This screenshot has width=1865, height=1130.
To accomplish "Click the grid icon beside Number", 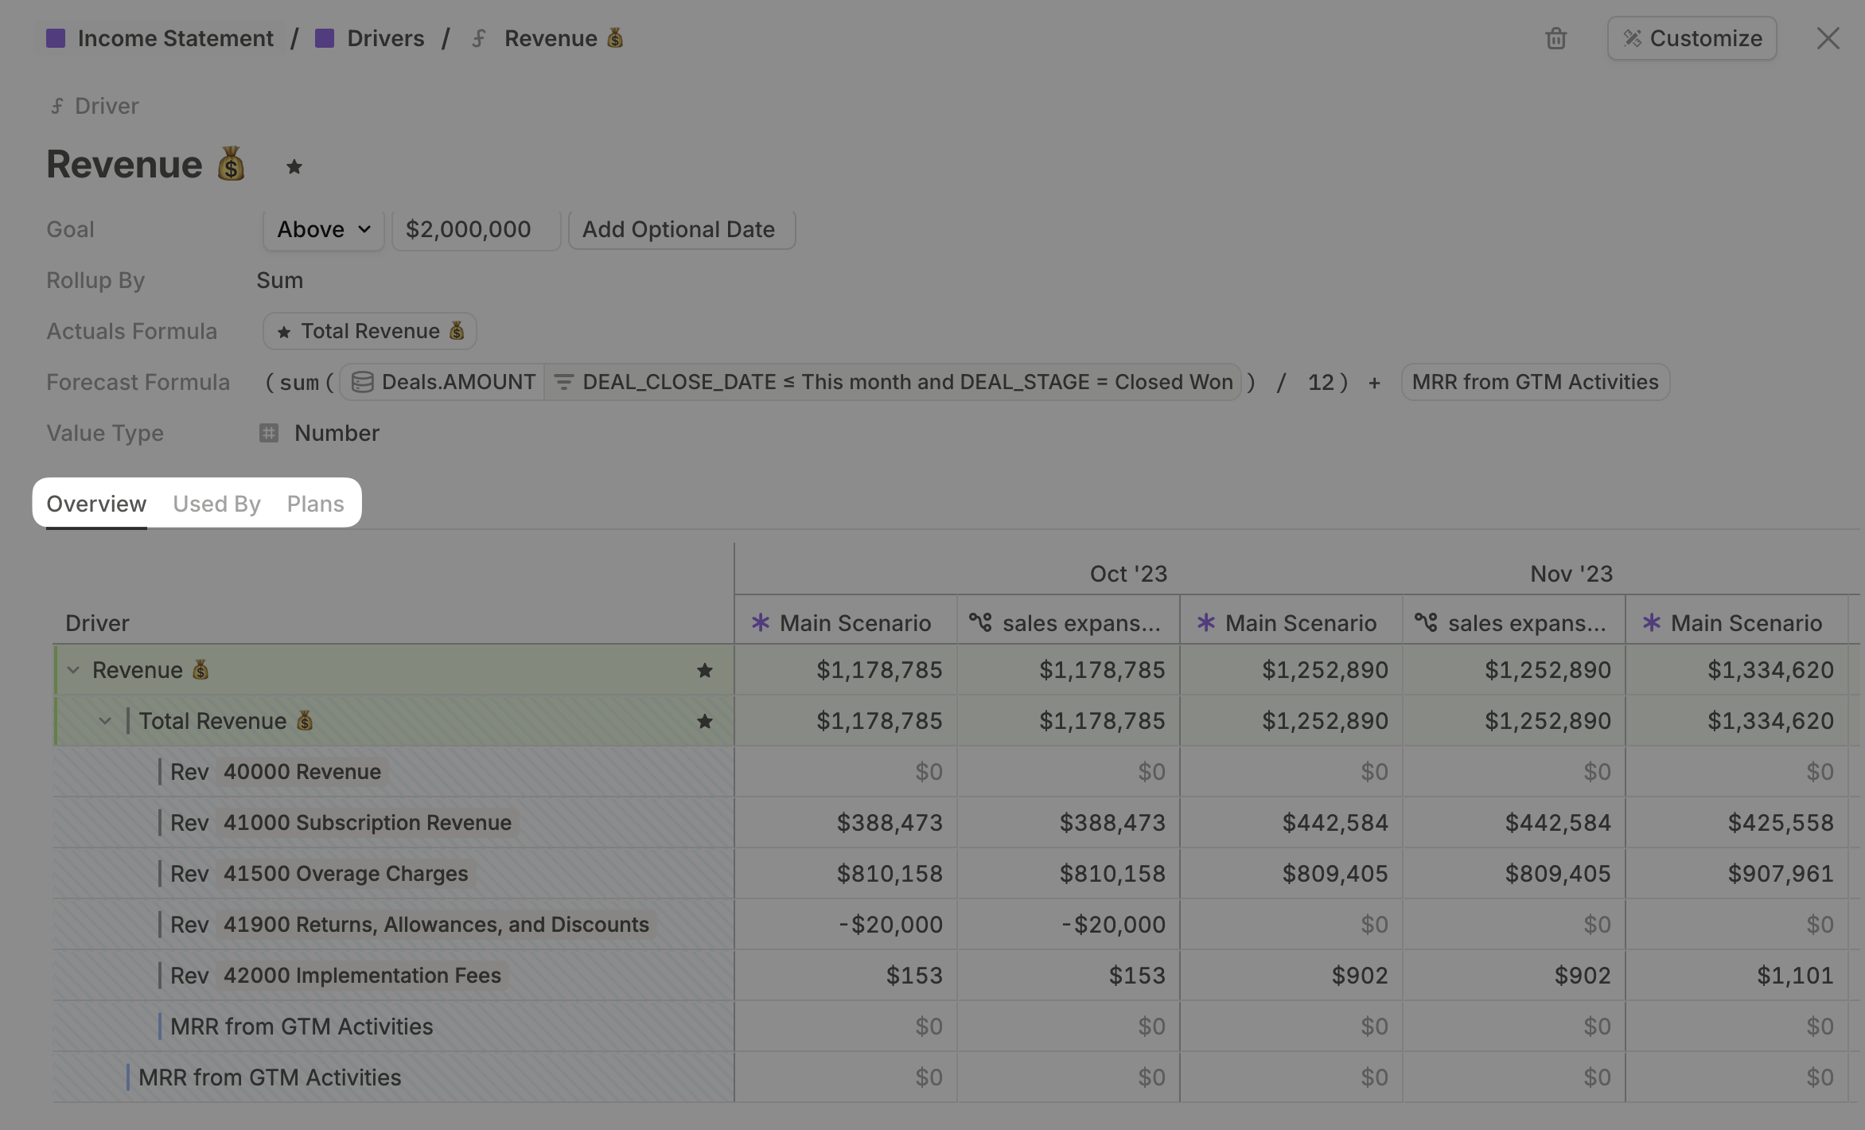I will tap(269, 434).
